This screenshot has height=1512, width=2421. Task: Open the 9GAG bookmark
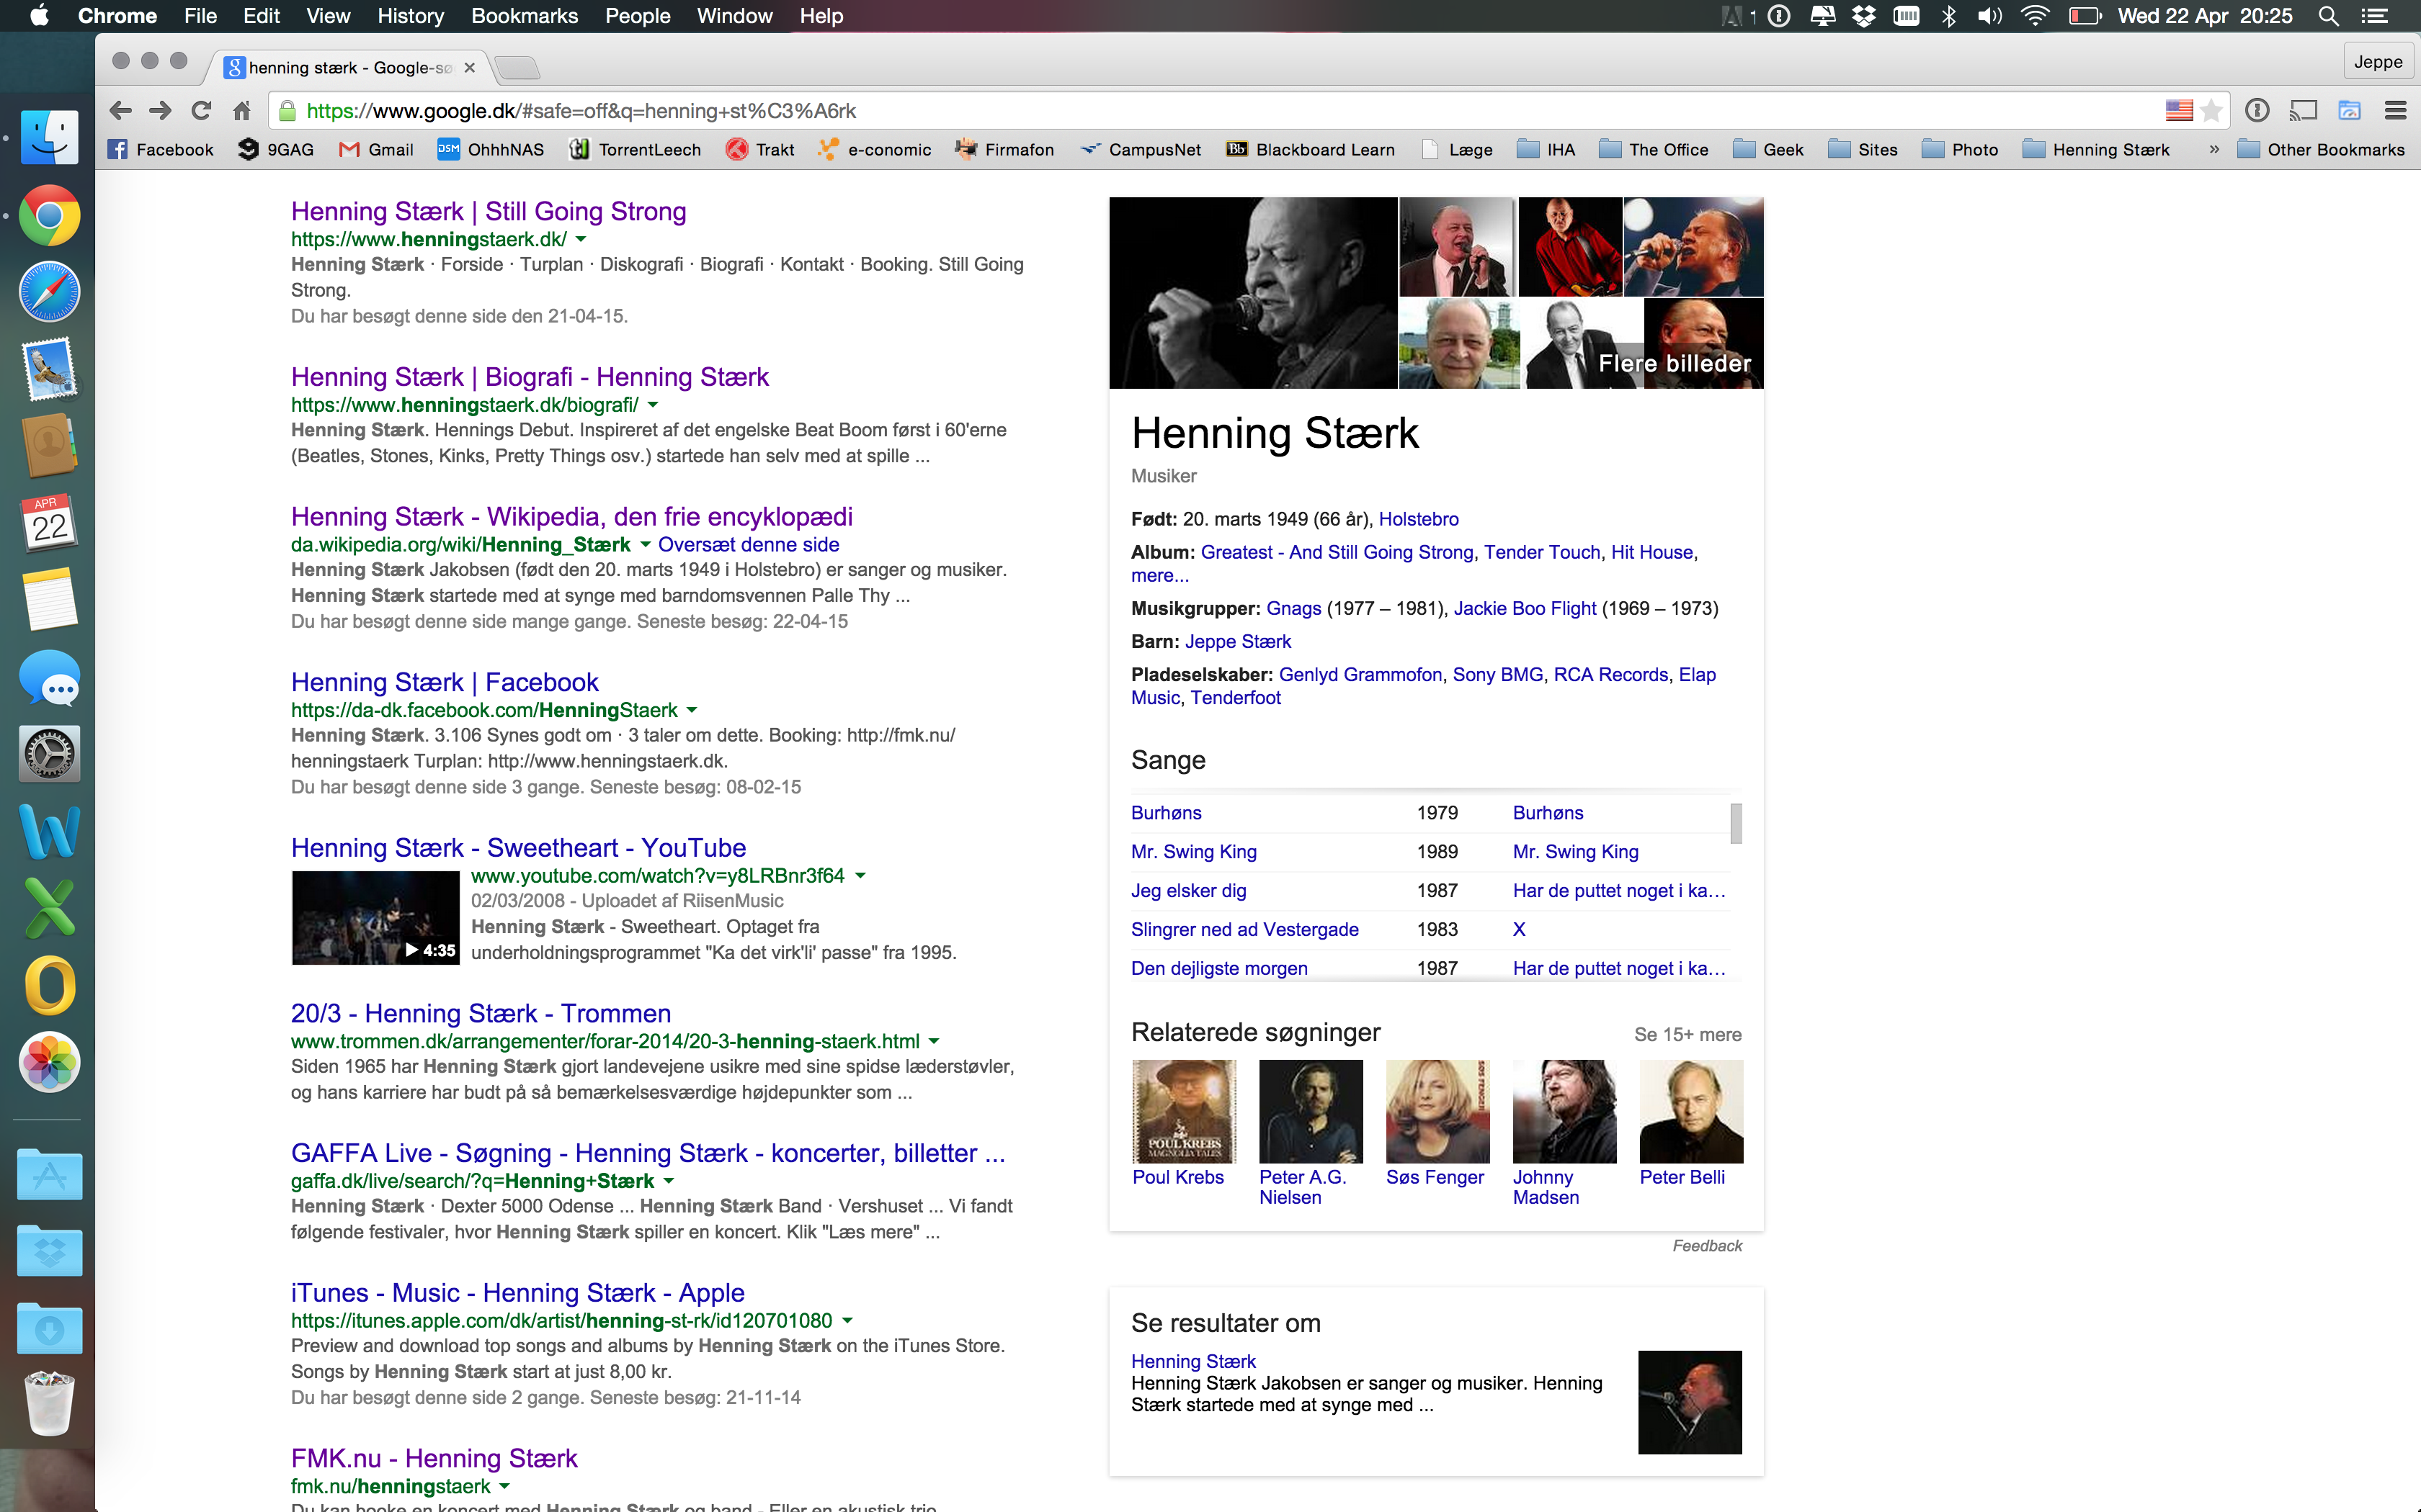[276, 150]
